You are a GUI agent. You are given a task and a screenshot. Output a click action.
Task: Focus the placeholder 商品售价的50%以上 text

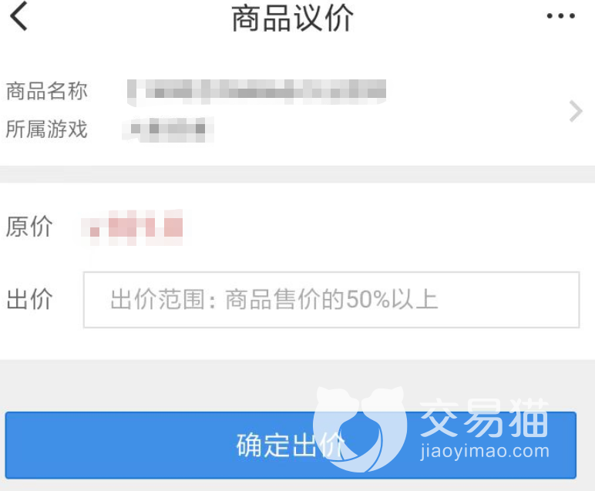pyautogui.click(x=331, y=299)
